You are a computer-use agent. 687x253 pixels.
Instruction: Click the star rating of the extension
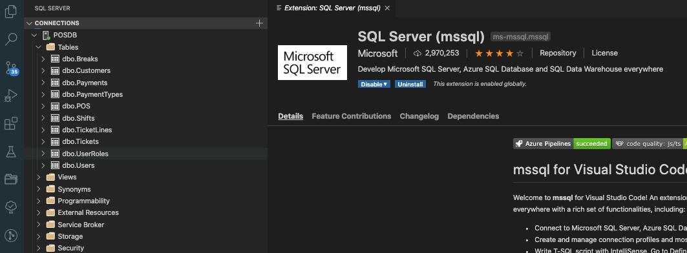499,54
